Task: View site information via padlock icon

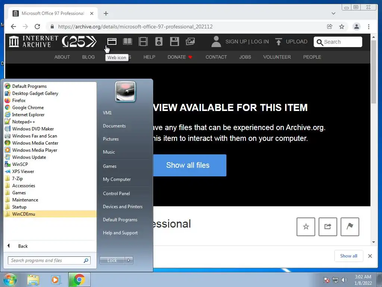Action: click(x=52, y=27)
